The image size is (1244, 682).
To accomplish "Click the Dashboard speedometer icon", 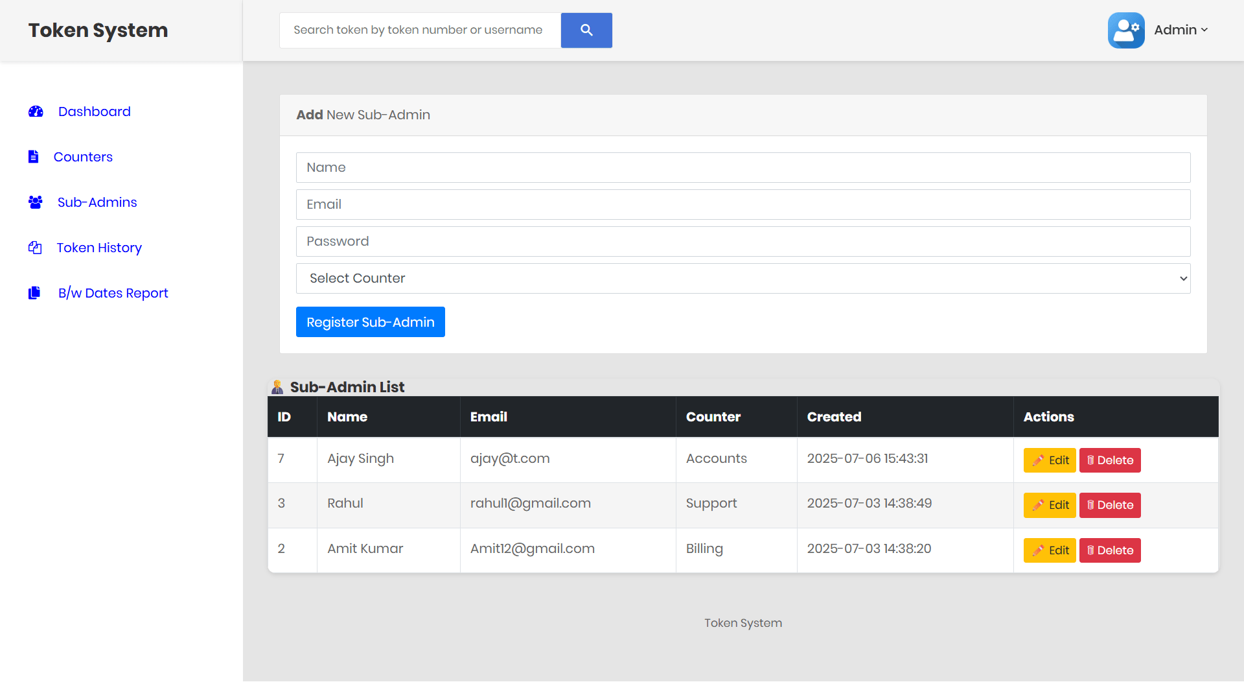I will 35,112.
